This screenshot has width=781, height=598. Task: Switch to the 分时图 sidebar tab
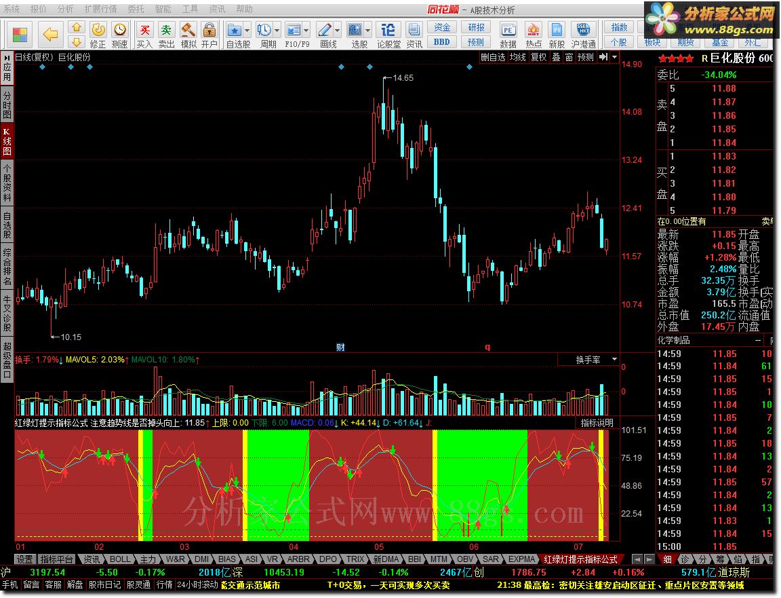7,105
